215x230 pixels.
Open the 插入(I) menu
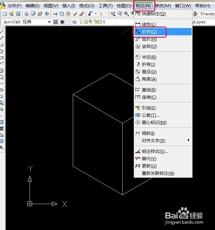coord(69,6)
